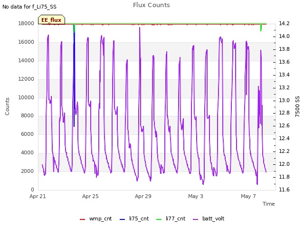Click the green li77_cnt dip near May 8
The width and height of the screenshot is (304, 228).
tap(261, 28)
